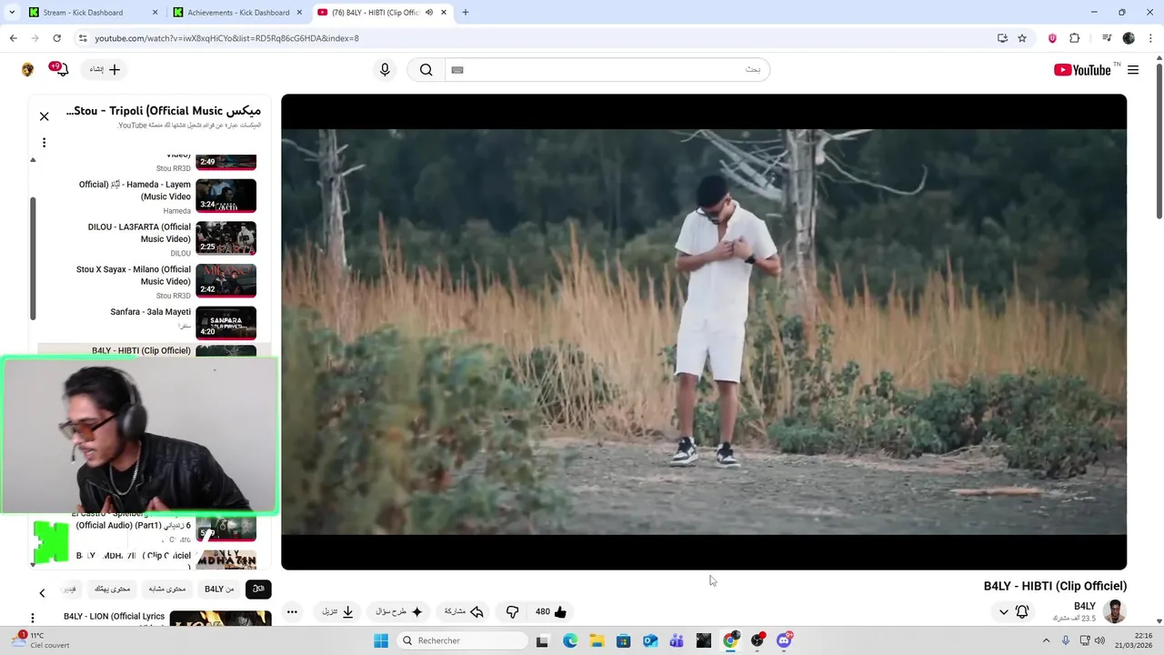Viewport: 1164px width, 655px height.
Task: Open the B4LY channel avatar
Action: pos(1115,611)
